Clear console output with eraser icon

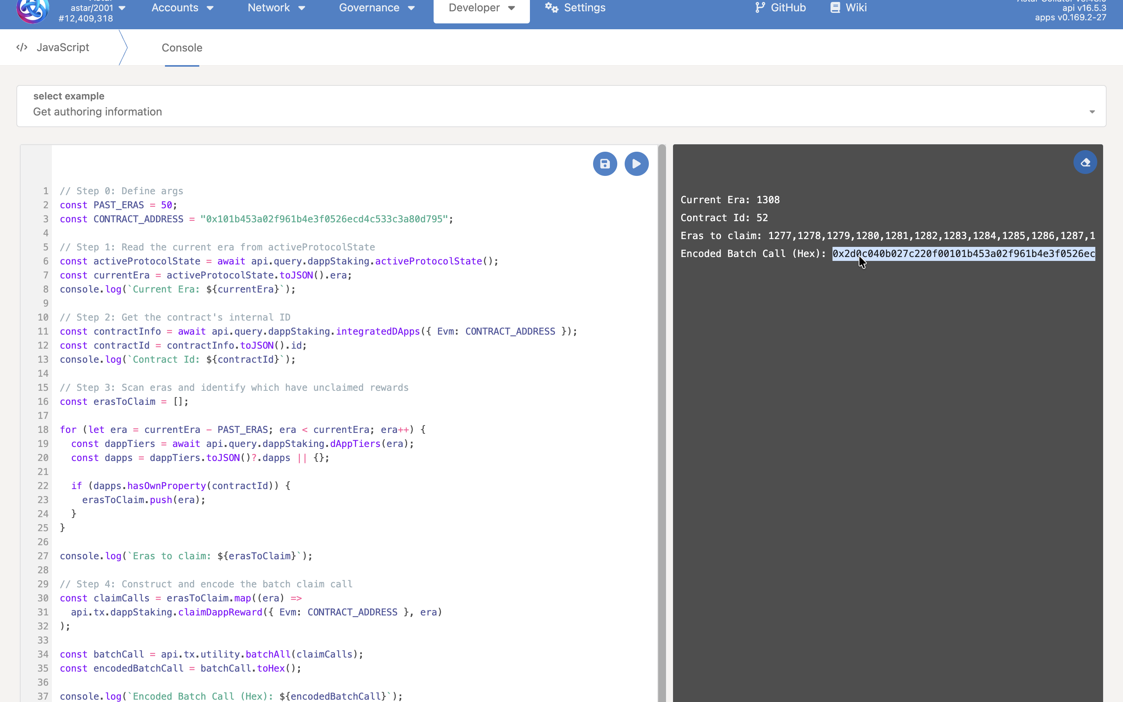[x=1085, y=163]
